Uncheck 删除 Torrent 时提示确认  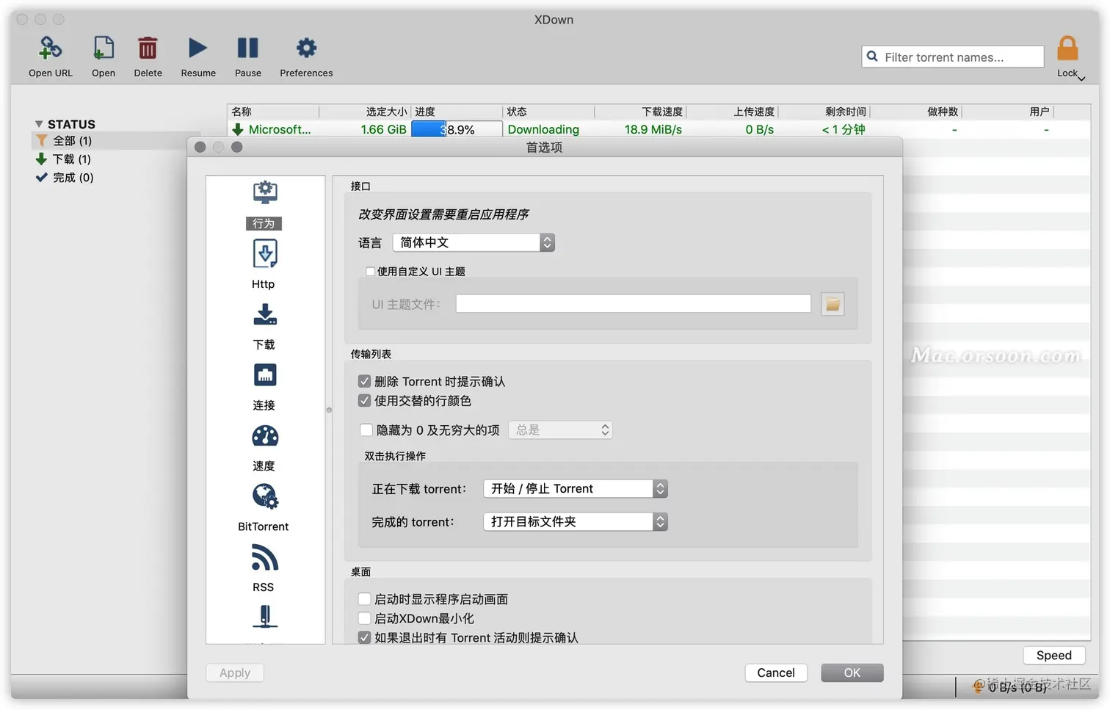pyautogui.click(x=364, y=381)
